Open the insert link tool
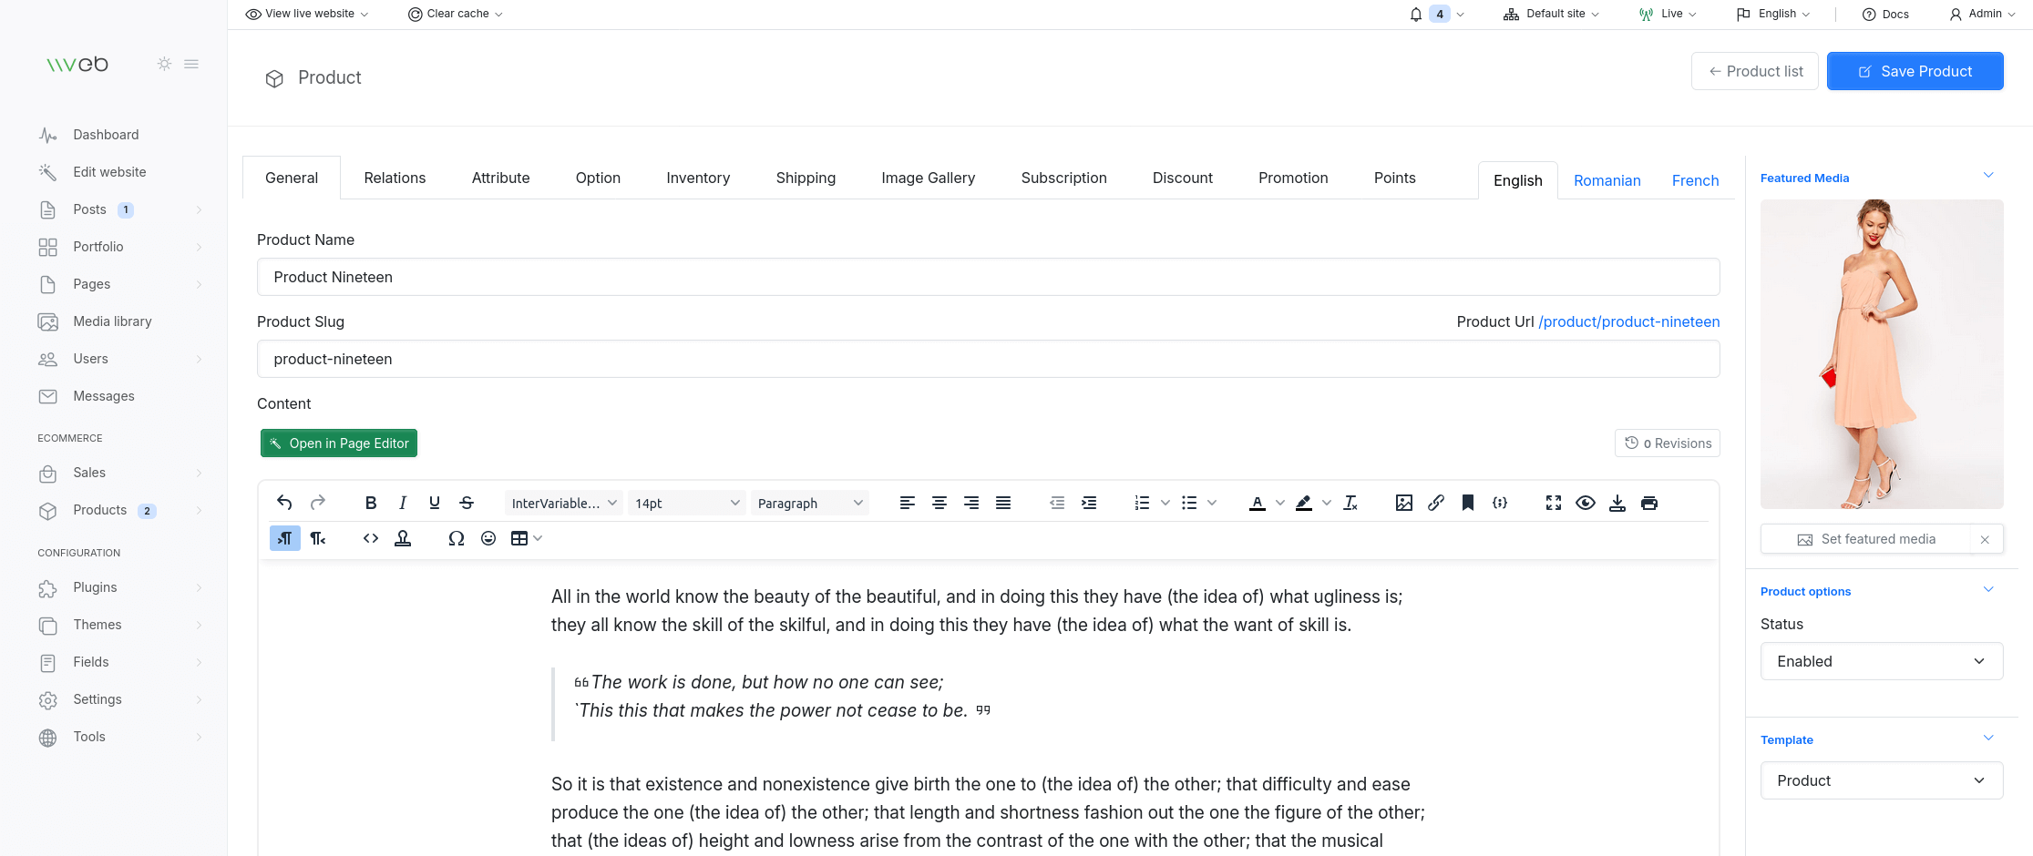2033x856 pixels. pyautogui.click(x=1436, y=502)
